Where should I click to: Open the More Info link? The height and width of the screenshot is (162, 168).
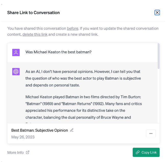(16, 153)
